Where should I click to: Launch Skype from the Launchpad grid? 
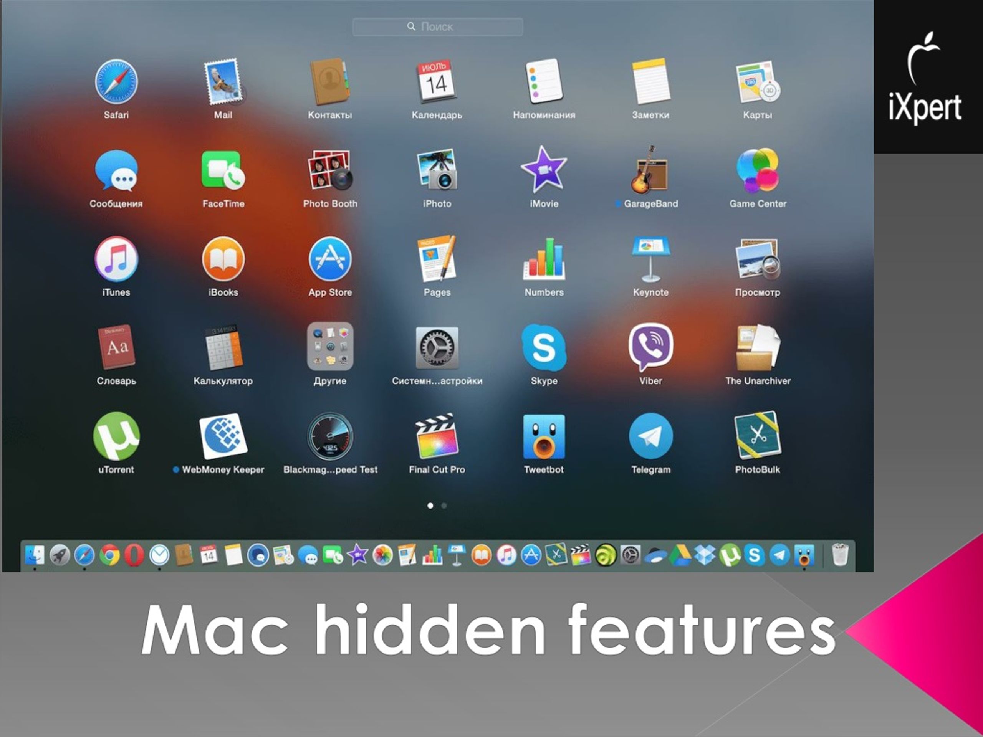(x=544, y=347)
